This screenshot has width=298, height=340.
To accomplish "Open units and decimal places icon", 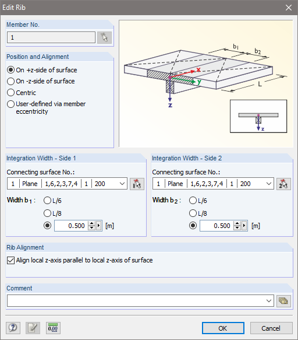I will tap(53, 328).
